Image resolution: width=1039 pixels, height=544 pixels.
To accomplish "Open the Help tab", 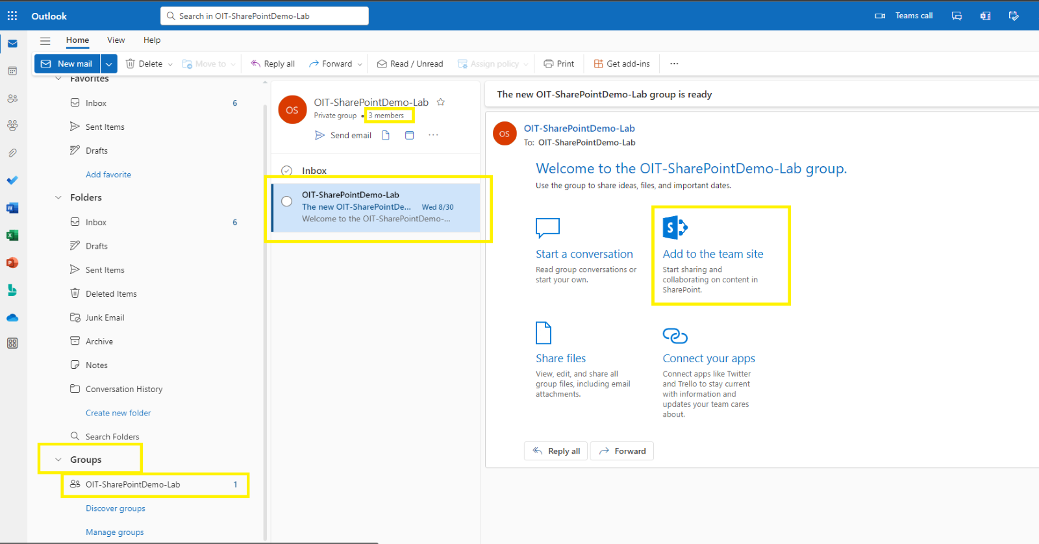I will [152, 40].
